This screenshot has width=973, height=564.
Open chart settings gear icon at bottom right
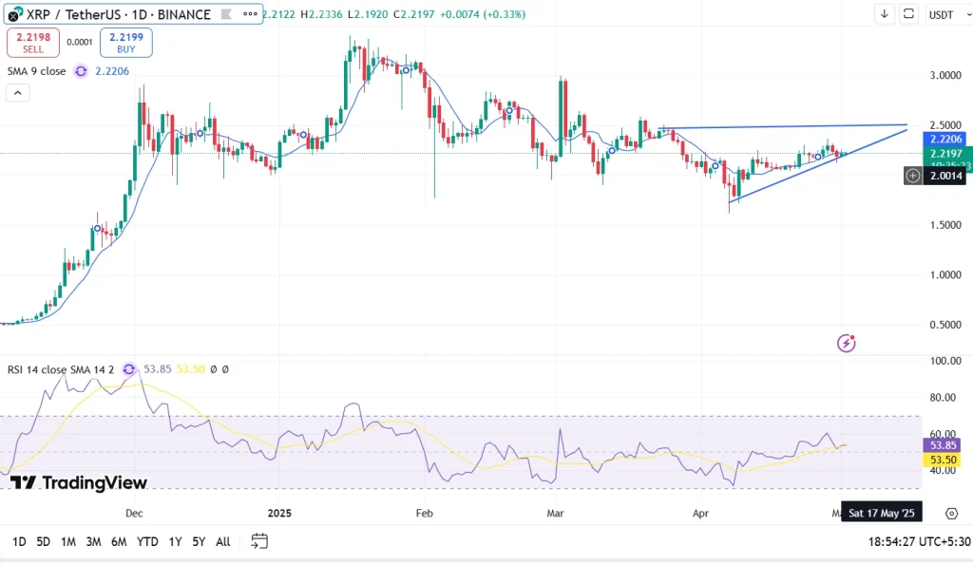pos(952,513)
